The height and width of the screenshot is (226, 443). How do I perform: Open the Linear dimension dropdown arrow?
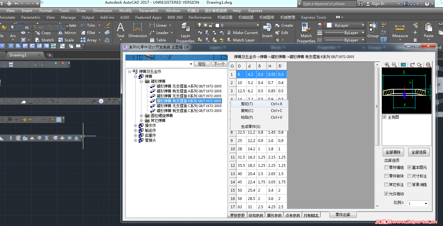171,25
